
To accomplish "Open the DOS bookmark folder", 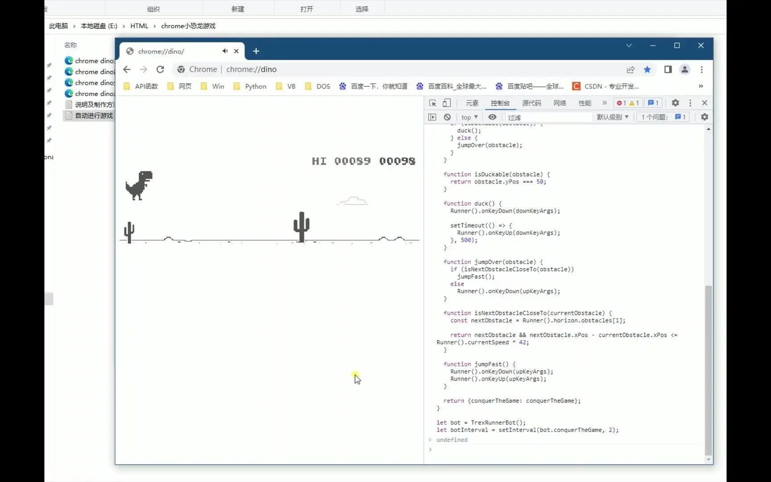I will click(318, 86).
